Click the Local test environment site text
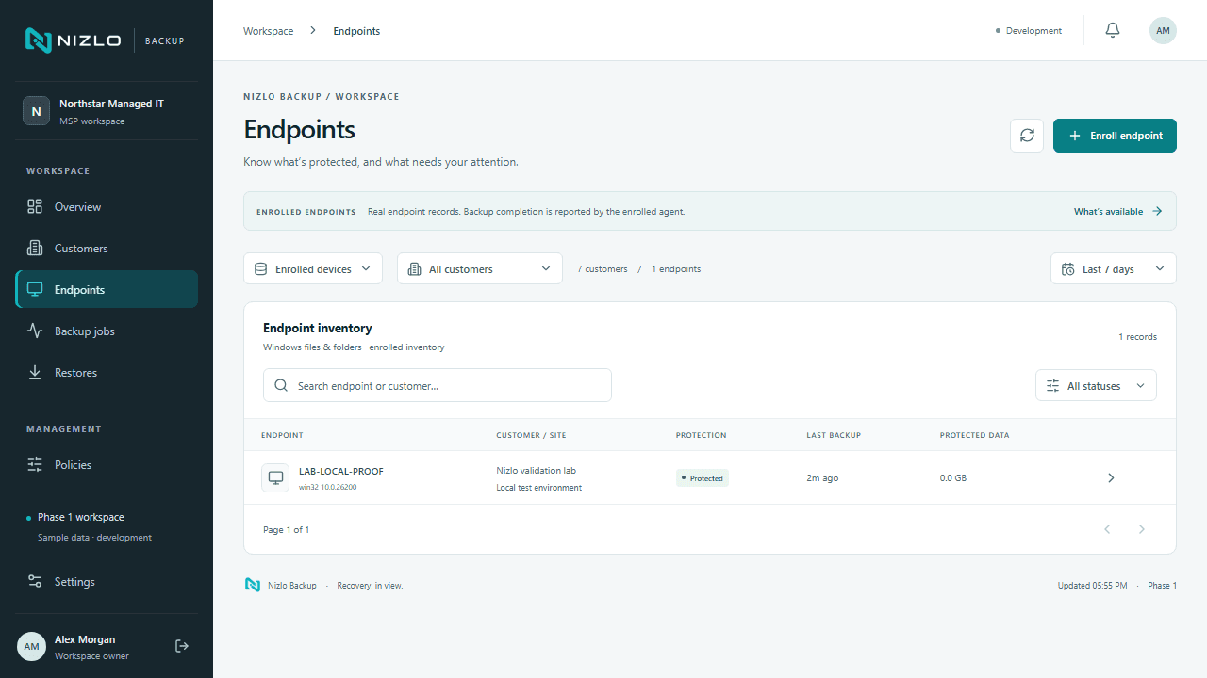 (x=539, y=488)
